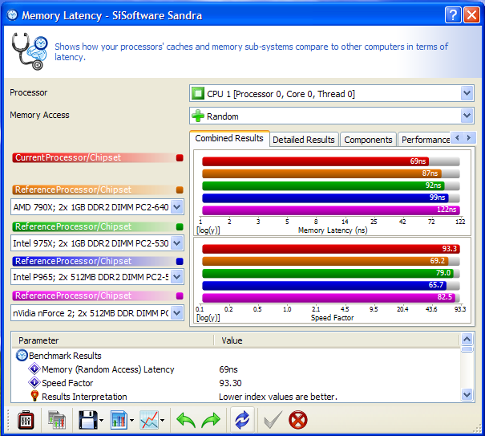
Task: Click the 93.30 speed factor value
Action: point(230,383)
